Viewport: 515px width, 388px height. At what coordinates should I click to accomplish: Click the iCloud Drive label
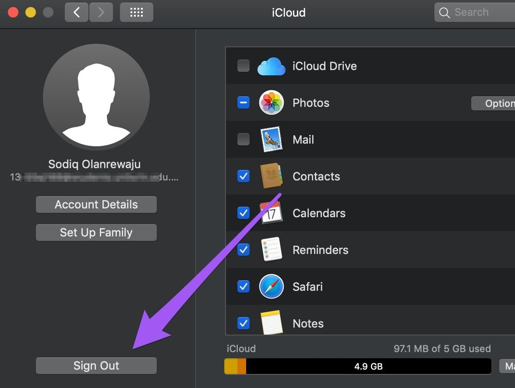(x=325, y=66)
